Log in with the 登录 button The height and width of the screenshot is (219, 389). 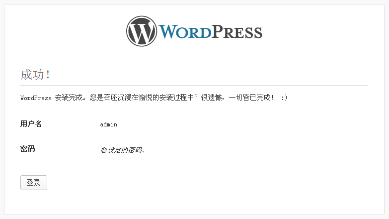point(34,183)
